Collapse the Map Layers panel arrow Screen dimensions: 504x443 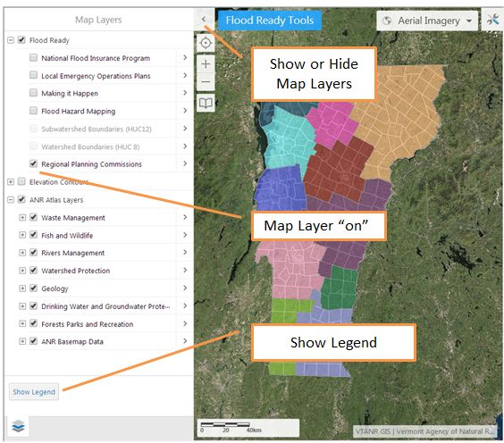(204, 20)
